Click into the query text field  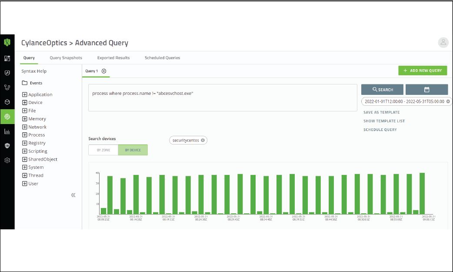(x=223, y=98)
